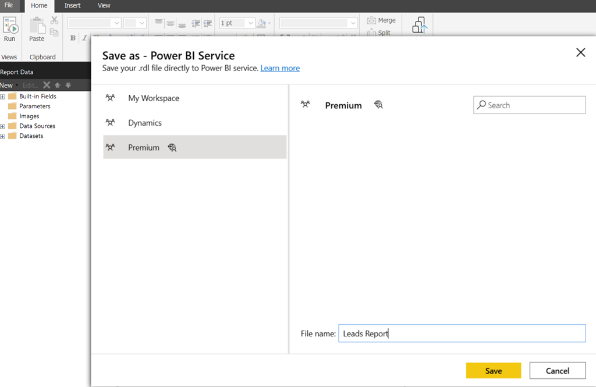Delete item using X in Report Data
596x387 pixels.
point(47,85)
